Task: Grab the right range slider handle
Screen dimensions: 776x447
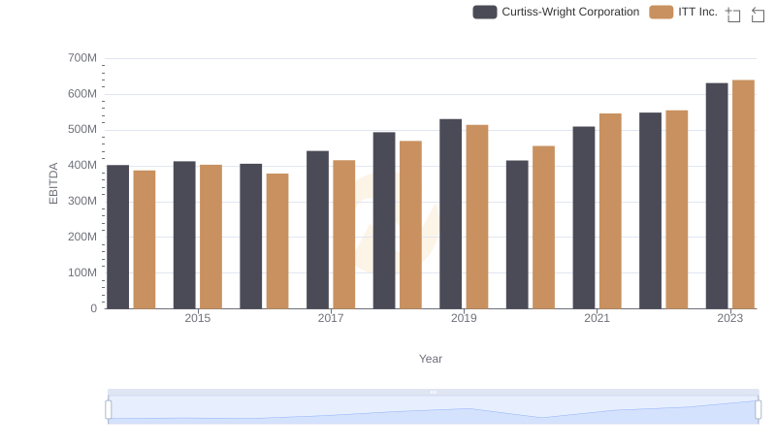Action: point(758,410)
